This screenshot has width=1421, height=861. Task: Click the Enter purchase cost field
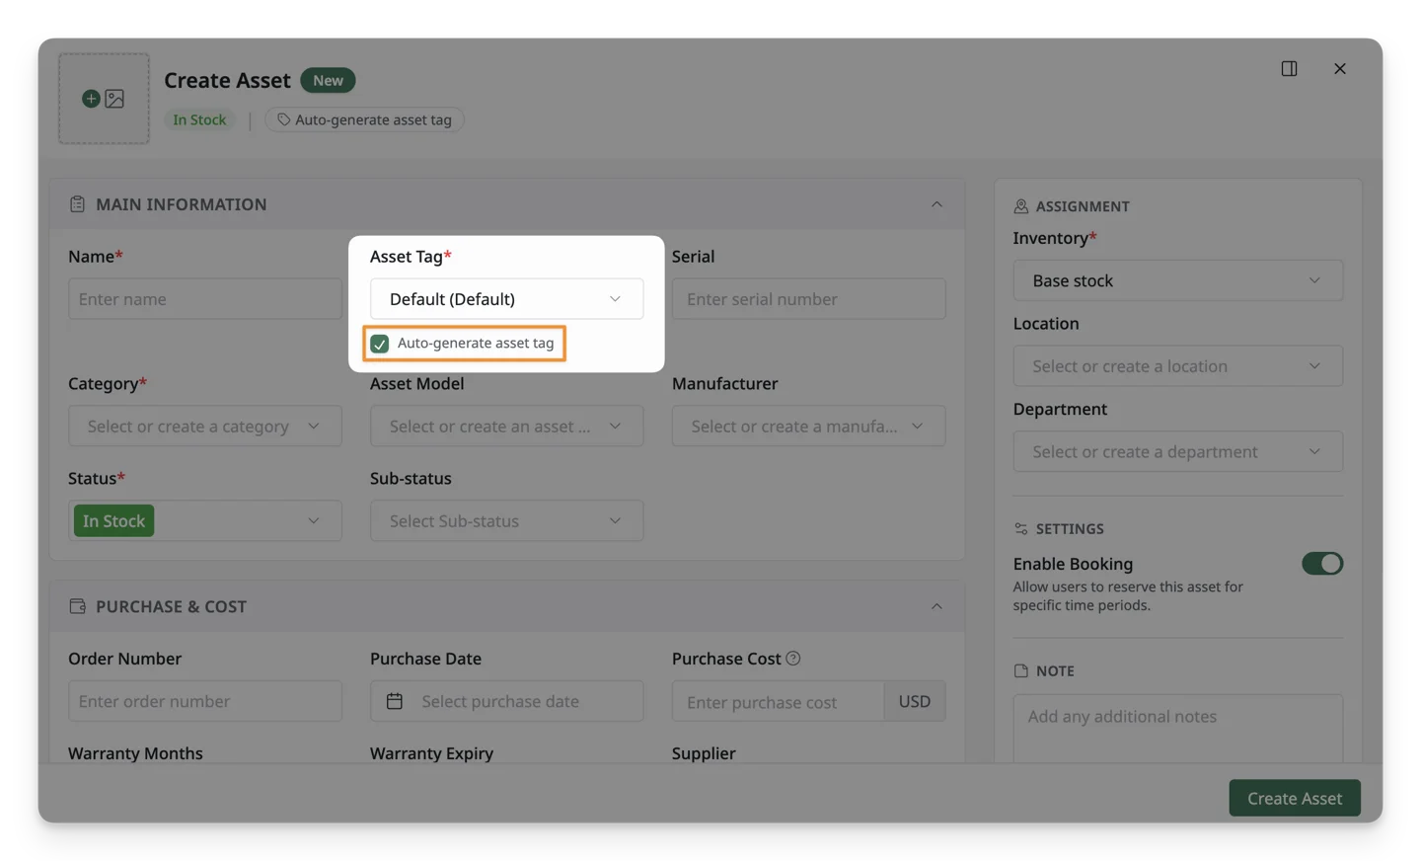click(778, 702)
